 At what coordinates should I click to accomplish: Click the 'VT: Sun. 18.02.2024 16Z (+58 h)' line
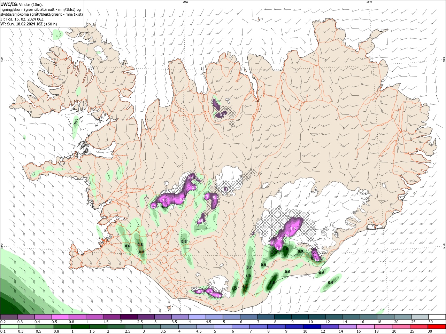click(x=29, y=24)
